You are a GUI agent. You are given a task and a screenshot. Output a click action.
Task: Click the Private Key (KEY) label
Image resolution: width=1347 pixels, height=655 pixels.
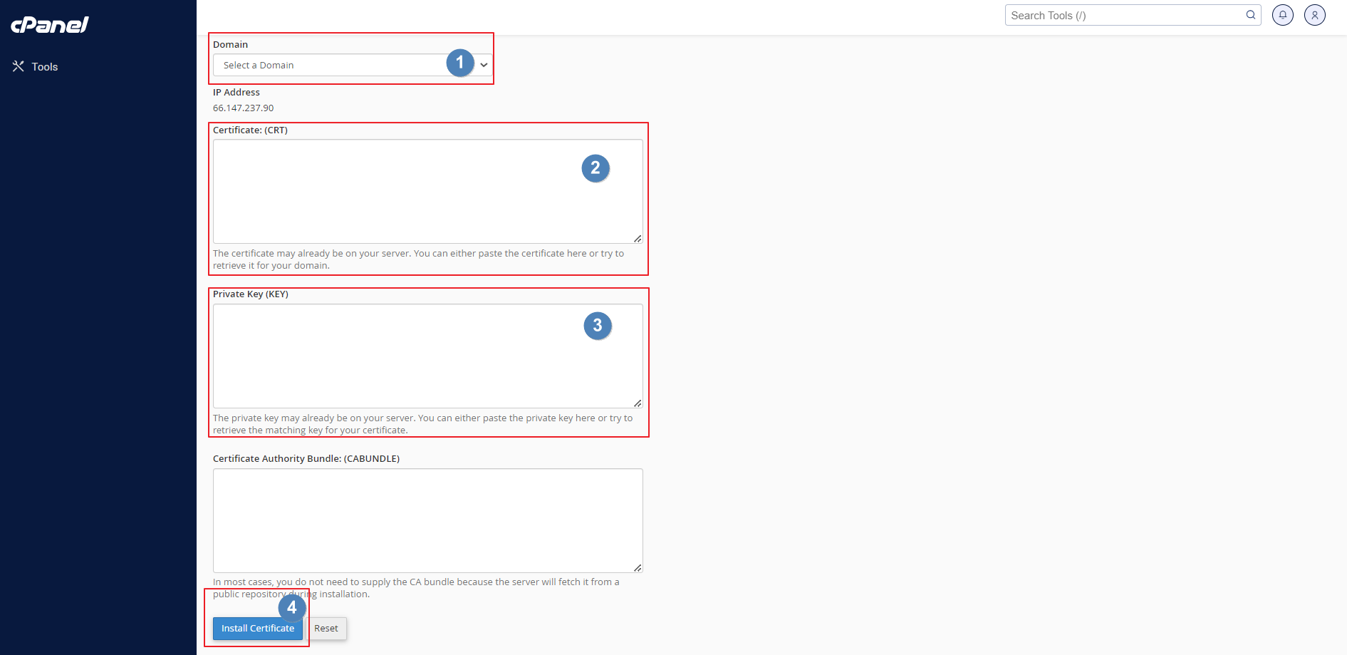pos(251,294)
